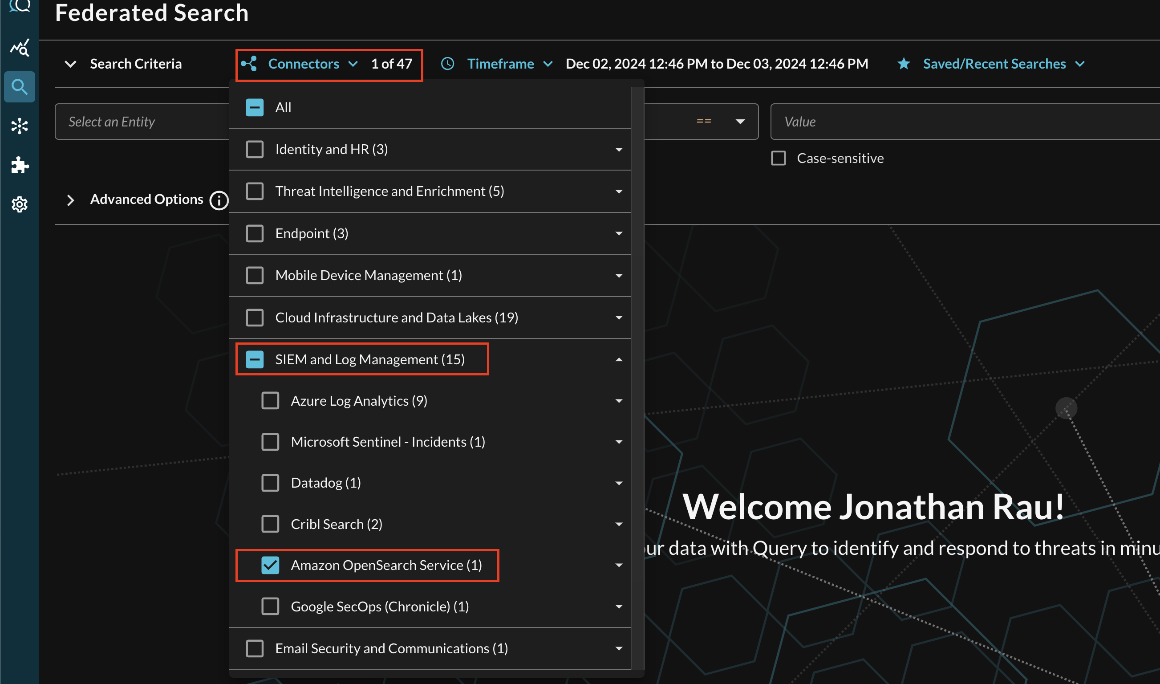Click the connectors list scrollbar

(x=637, y=378)
